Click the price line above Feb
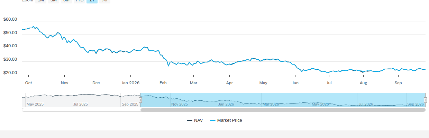The height and width of the screenshot is (138, 429). pos(164,58)
